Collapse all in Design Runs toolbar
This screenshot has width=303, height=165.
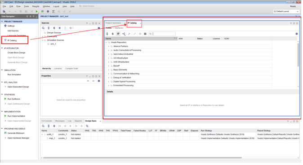pyautogui.click(x=49, y=126)
